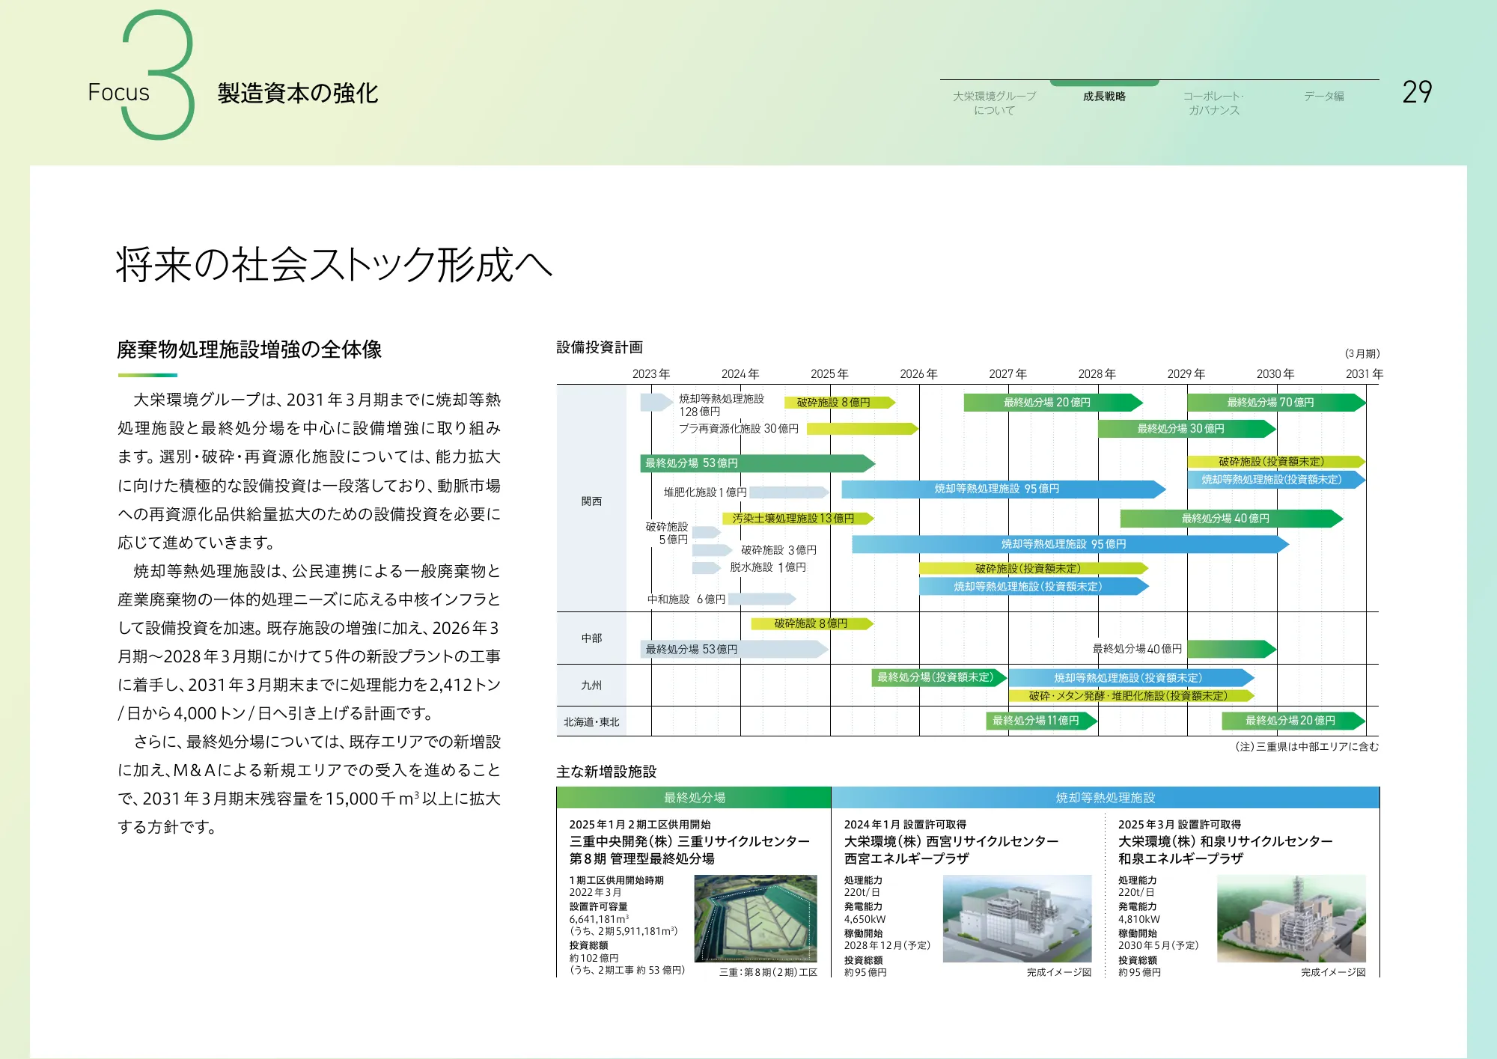Click the green progress bar above 成長戦略
The height and width of the screenshot is (1059, 1497).
(x=1103, y=81)
